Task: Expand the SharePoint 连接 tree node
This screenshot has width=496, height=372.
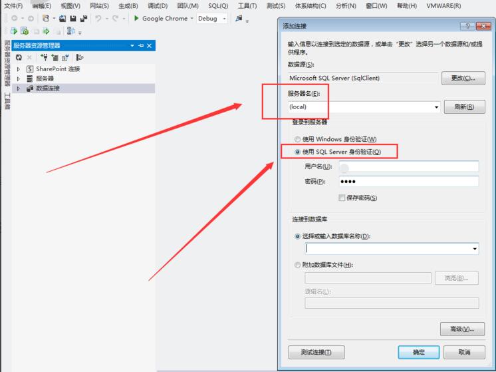Action: (x=19, y=69)
